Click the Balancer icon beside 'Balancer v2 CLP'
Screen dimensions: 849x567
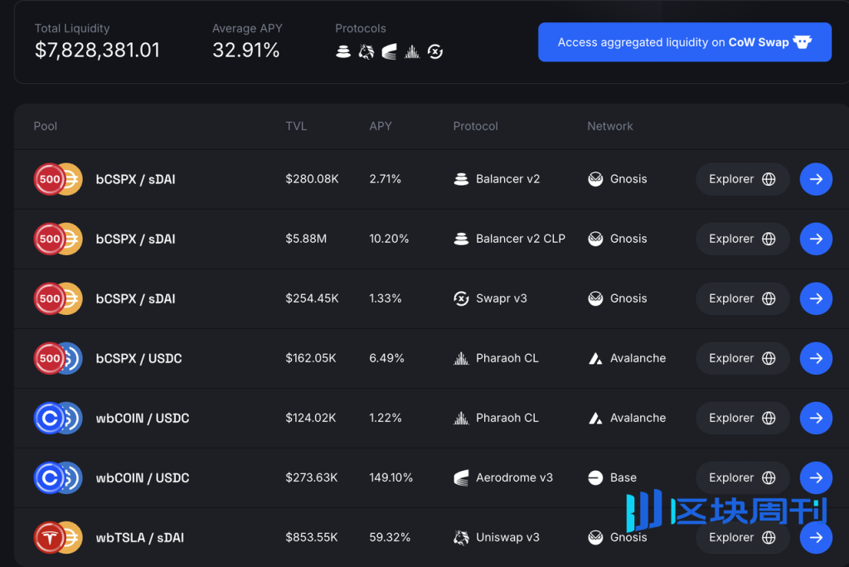461,239
